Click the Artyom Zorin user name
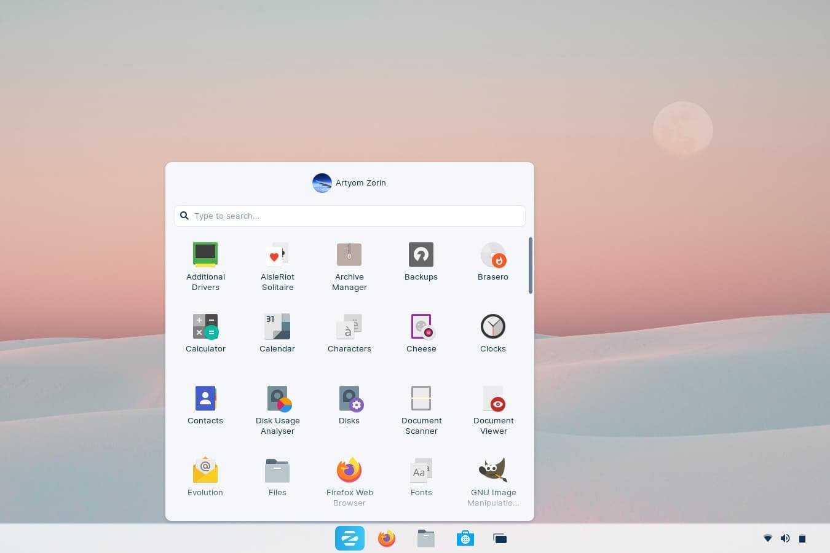The height and width of the screenshot is (553, 830). pyautogui.click(x=361, y=182)
